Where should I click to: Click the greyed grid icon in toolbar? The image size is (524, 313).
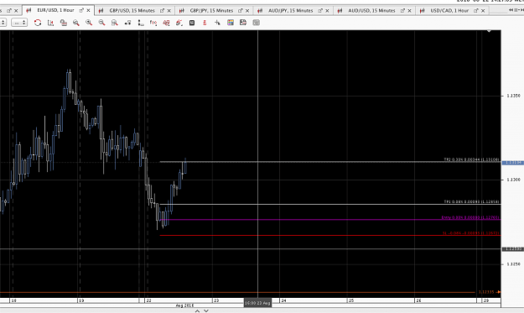coord(257,23)
